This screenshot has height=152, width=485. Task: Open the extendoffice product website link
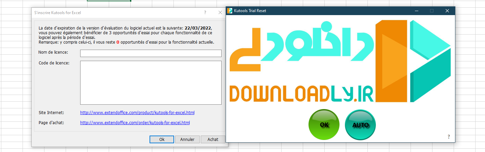click(x=137, y=112)
